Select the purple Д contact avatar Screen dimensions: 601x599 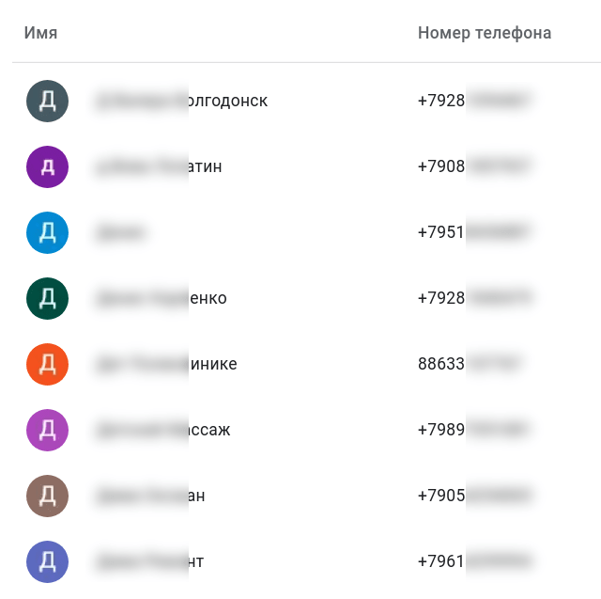pyautogui.click(x=47, y=166)
